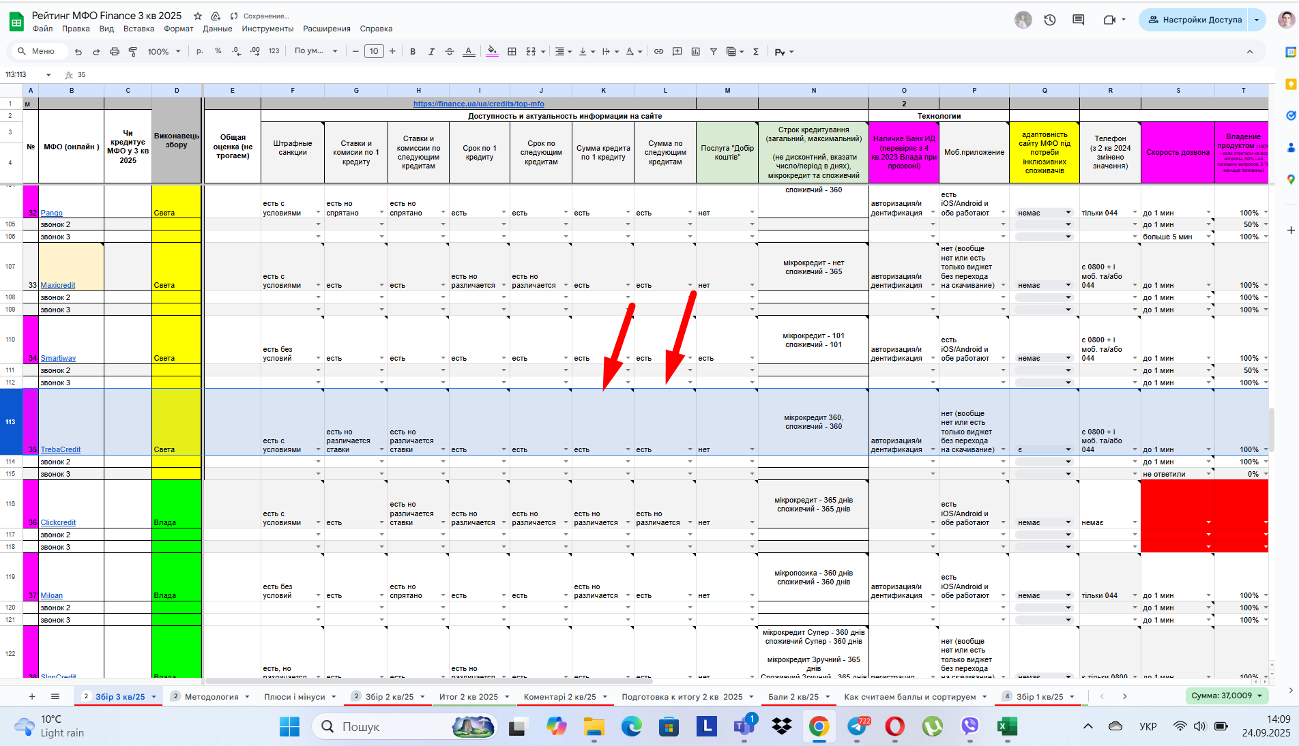Image resolution: width=1299 pixels, height=746 pixels.
Task: Open the fill color picker
Action: tap(492, 52)
